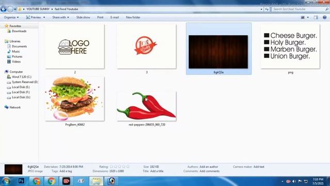Image resolution: width=330 pixels, height=186 pixels.
Task: Click the Preview toolbar button
Action: coord(34,17)
